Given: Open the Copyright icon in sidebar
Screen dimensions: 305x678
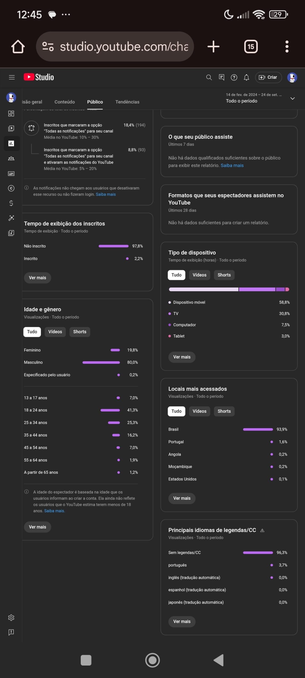Looking at the screenshot, I should [x=11, y=188].
